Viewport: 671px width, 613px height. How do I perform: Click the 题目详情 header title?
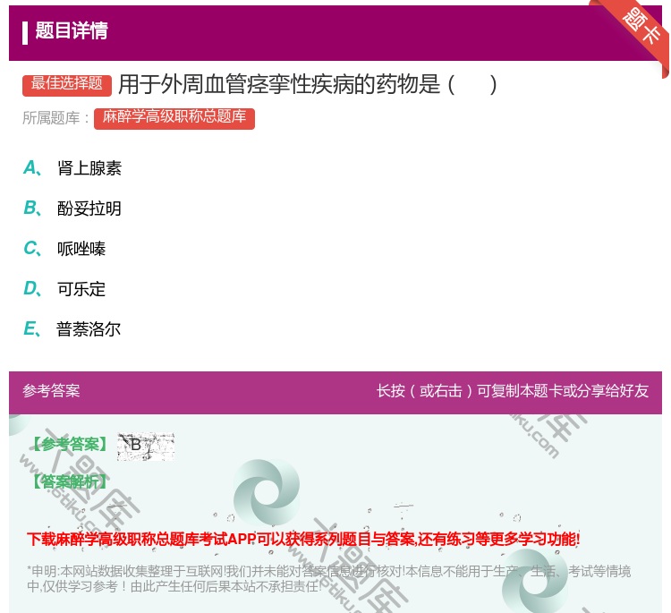click(72, 30)
